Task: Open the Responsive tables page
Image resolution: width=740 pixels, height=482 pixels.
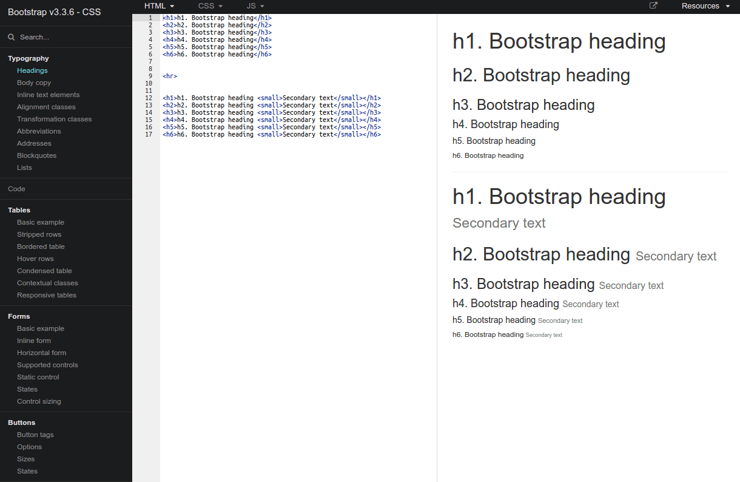Action: point(47,294)
